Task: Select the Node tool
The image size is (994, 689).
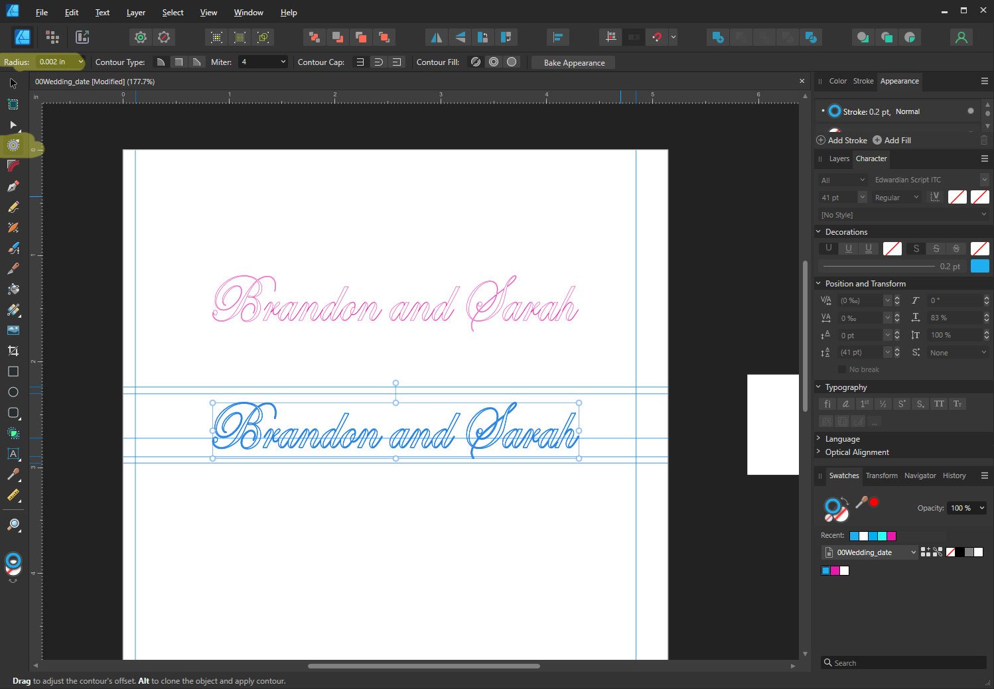Action: click(13, 125)
